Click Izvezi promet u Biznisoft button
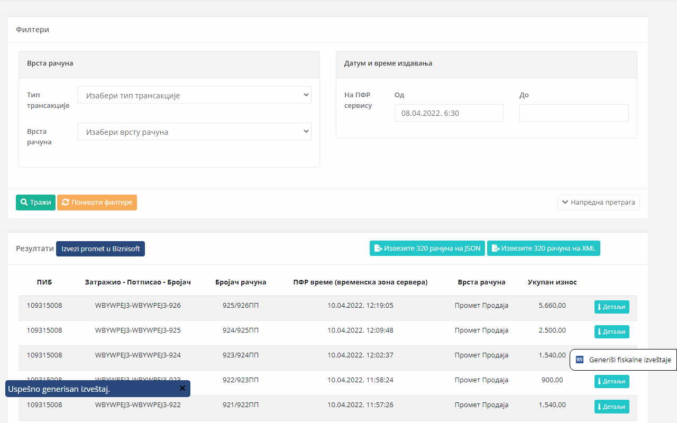 pyautogui.click(x=100, y=249)
